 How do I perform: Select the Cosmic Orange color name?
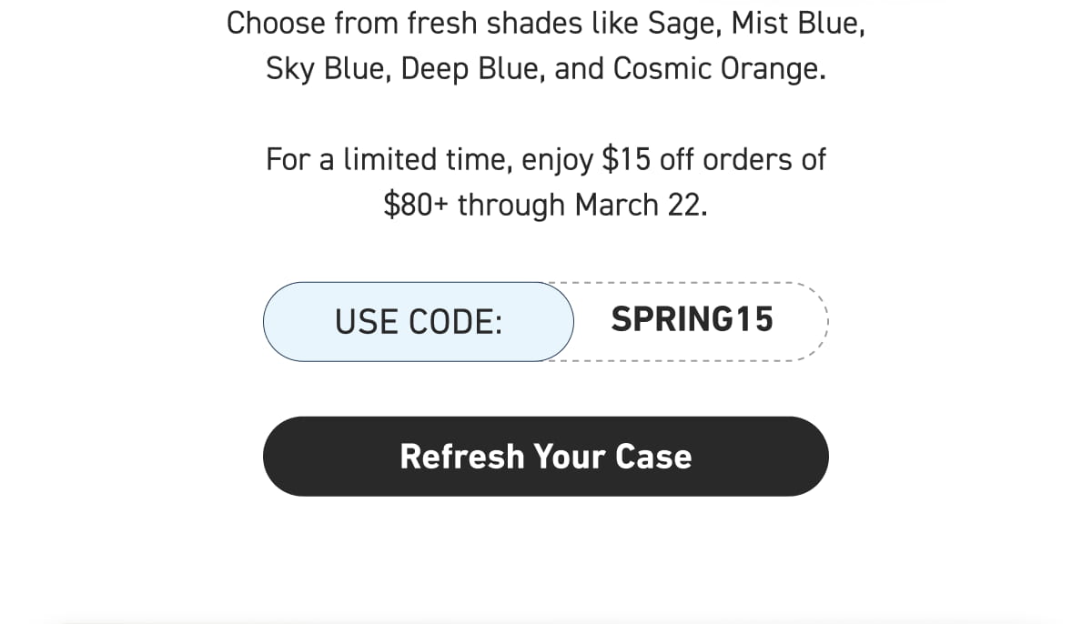(715, 68)
